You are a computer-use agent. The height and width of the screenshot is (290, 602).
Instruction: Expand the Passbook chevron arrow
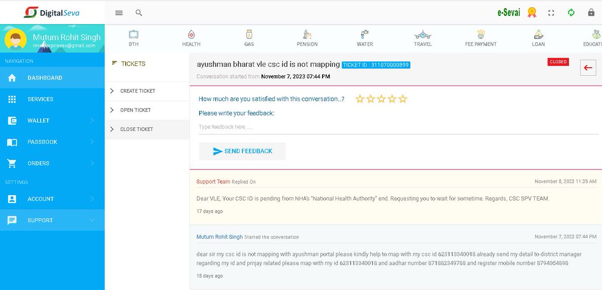(92, 142)
